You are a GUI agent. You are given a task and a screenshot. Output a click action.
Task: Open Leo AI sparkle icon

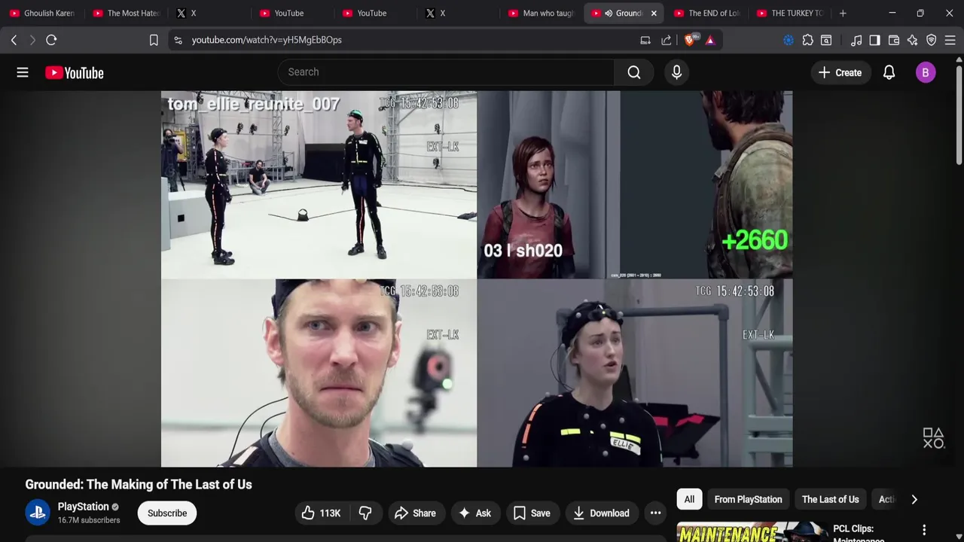pos(913,40)
